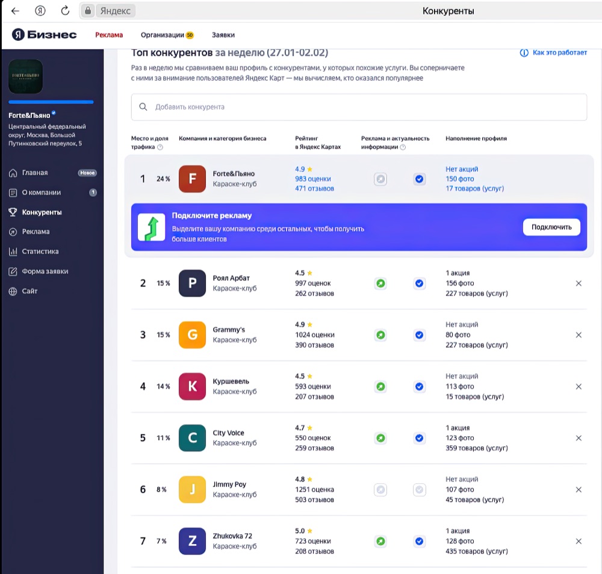The image size is (602, 574).
Task: Switch to the Заявки tab
Action: (223, 35)
